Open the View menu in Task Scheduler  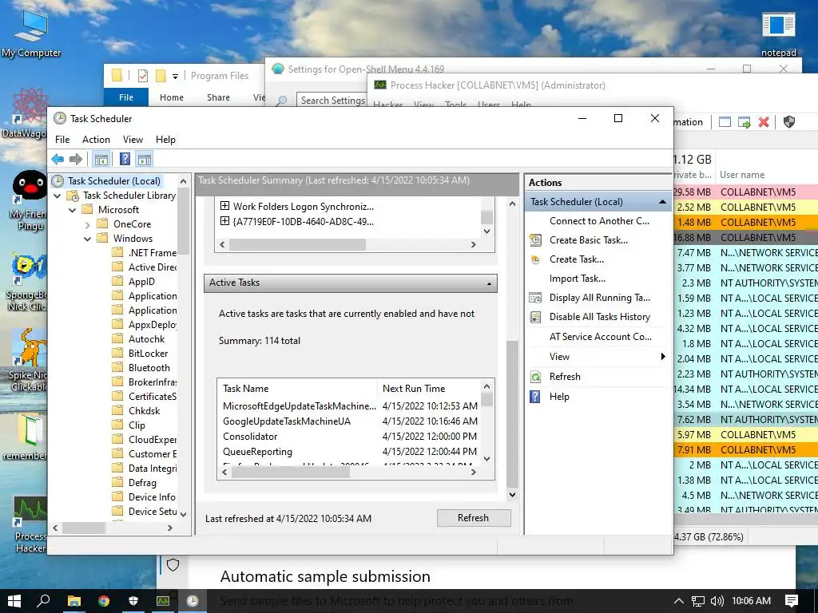click(x=133, y=140)
